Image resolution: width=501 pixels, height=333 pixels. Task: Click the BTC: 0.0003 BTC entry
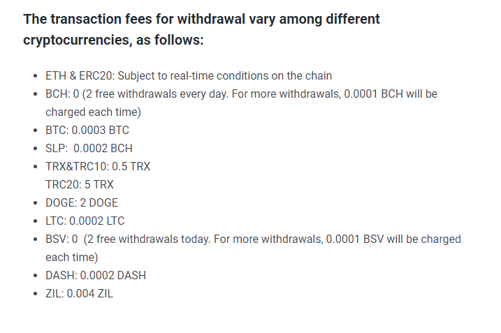[x=87, y=131]
